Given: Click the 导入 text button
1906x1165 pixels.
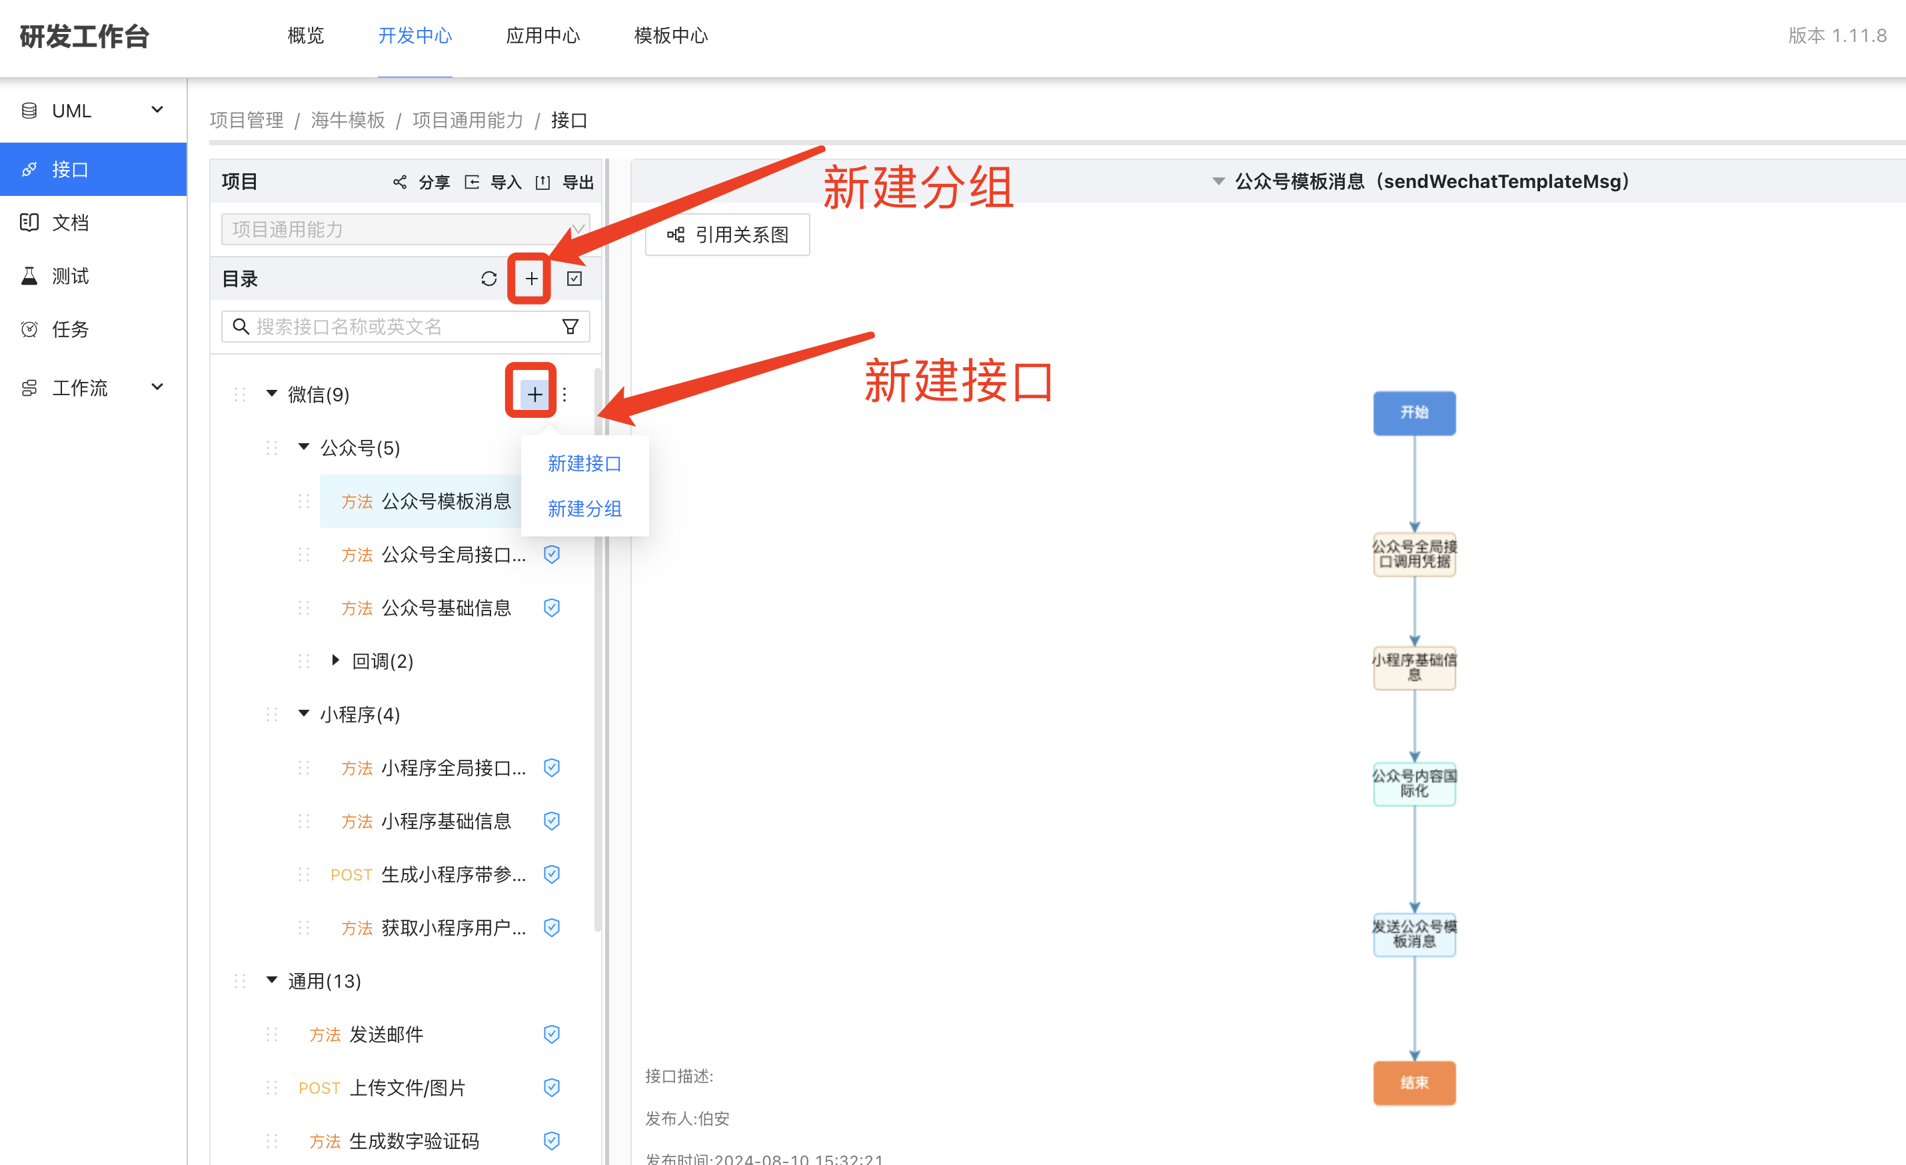Looking at the screenshot, I should (506, 182).
